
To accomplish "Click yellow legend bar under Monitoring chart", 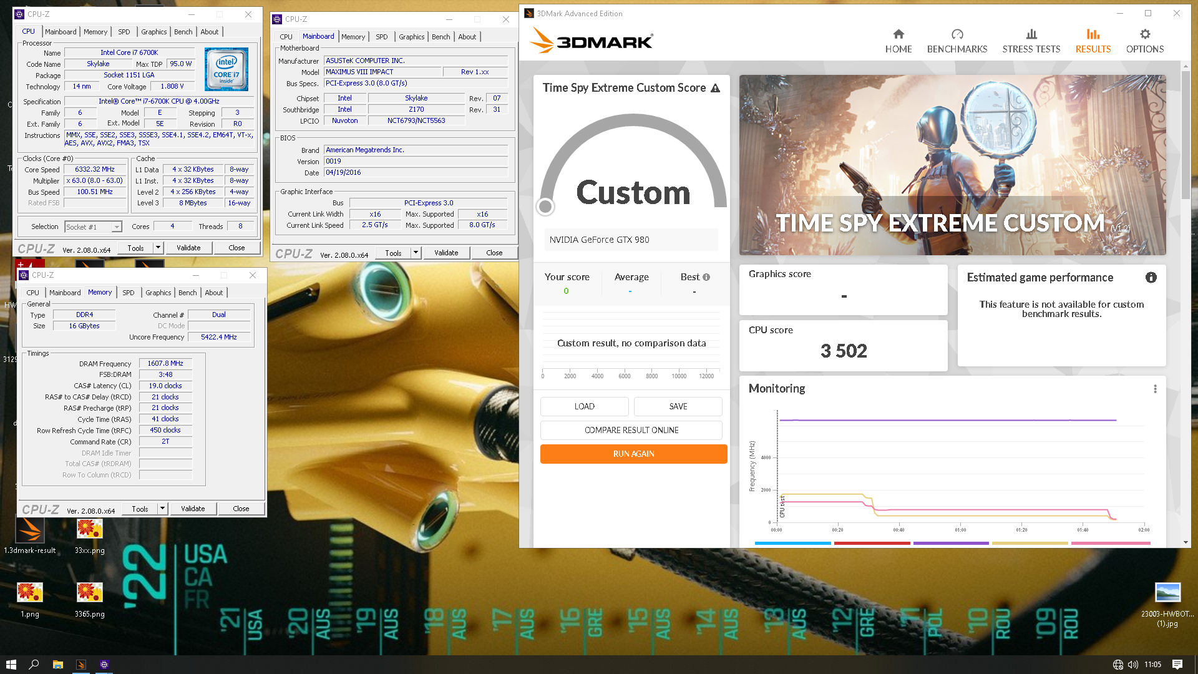I will pos(1030,543).
